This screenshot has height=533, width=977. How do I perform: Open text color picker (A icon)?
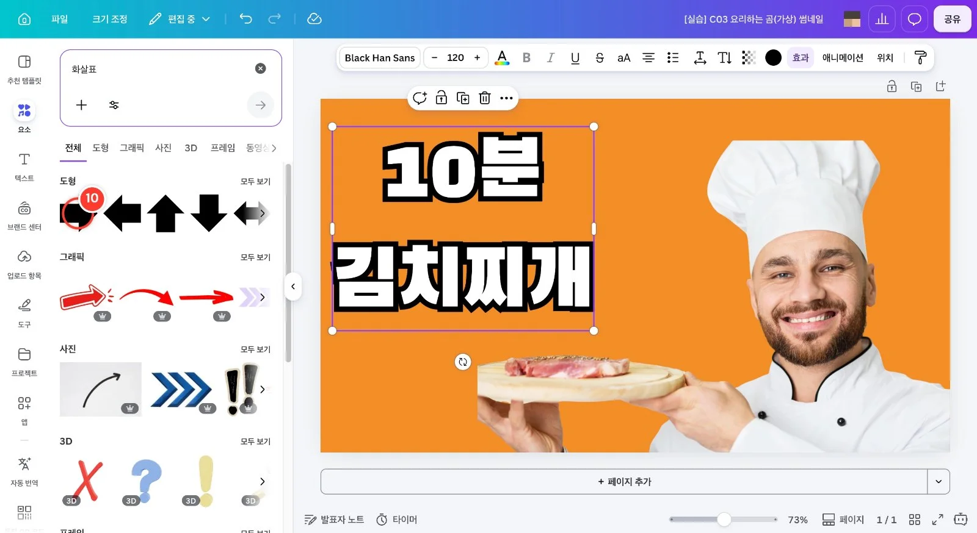(502, 58)
